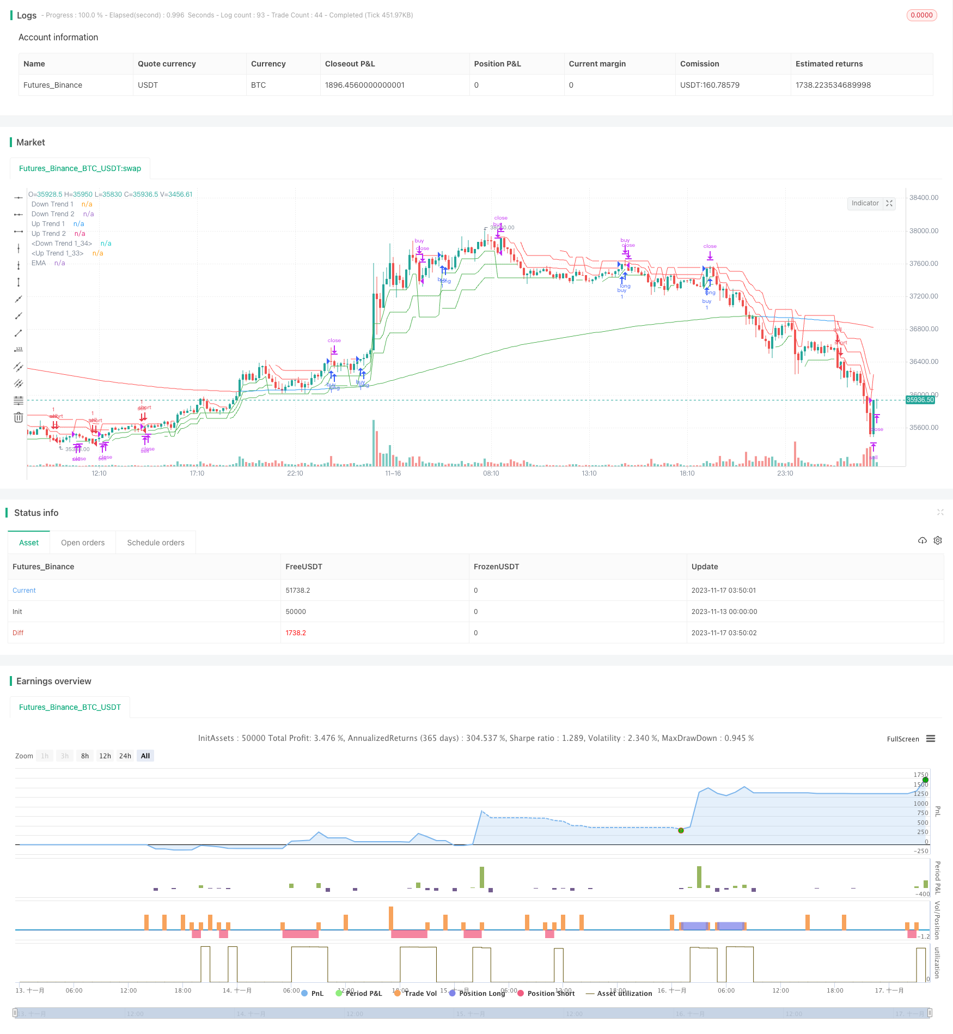This screenshot has height=1034, width=953.
Task: Click the <Up Trend 1_33> indicator label
Action: [57, 253]
